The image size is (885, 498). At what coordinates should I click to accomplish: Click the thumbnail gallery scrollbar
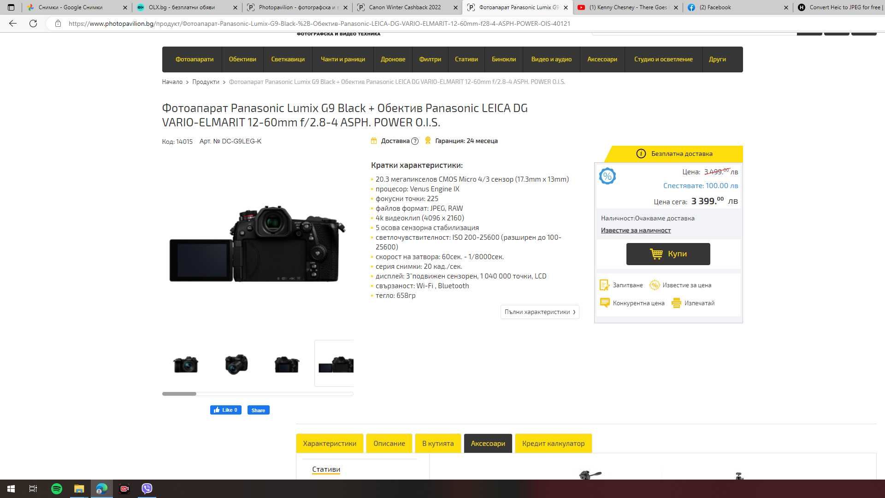tap(179, 394)
